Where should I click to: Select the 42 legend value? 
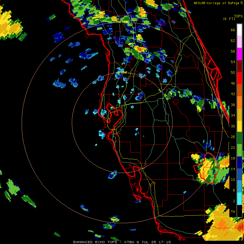[x=233, y=94]
